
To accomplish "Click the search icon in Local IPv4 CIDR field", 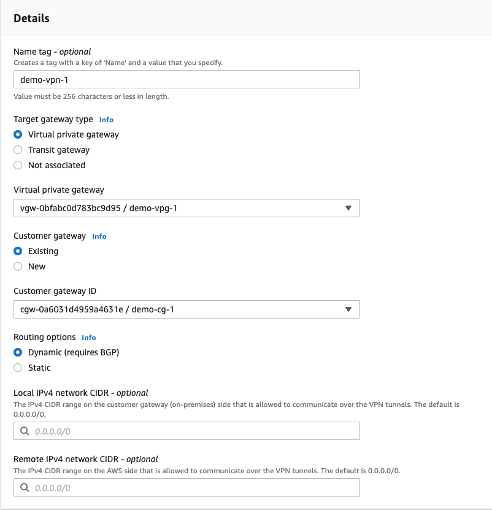I will (25, 431).
